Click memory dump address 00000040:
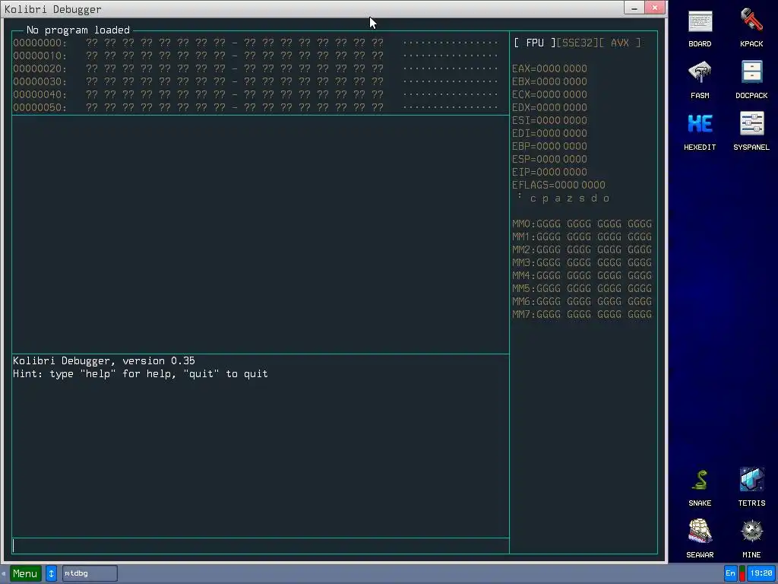This screenshot has width=778, height=584. [40, 94]
